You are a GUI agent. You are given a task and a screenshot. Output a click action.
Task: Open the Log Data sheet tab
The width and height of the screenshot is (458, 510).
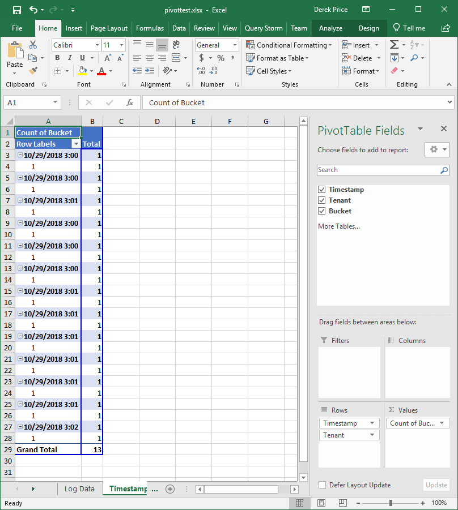coord(79,488)
